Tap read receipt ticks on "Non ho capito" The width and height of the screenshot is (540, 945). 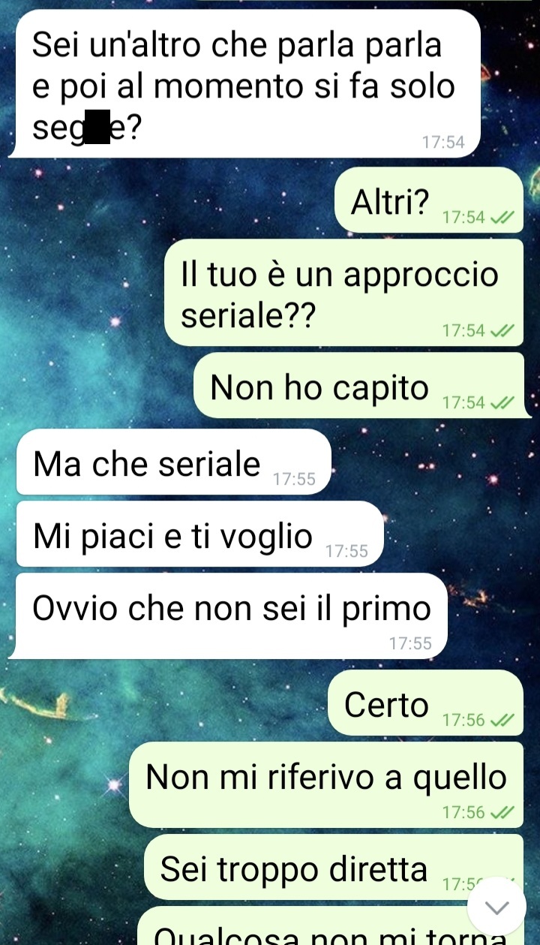tap(502, 403)
